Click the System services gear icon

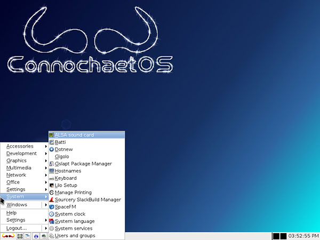point(52,228)
